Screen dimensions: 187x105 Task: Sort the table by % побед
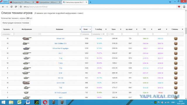99,29
